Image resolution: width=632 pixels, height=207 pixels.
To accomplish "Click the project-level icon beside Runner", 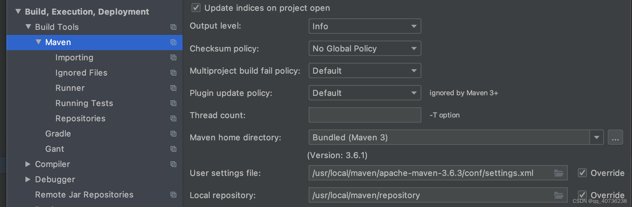I will coord(173,88).
